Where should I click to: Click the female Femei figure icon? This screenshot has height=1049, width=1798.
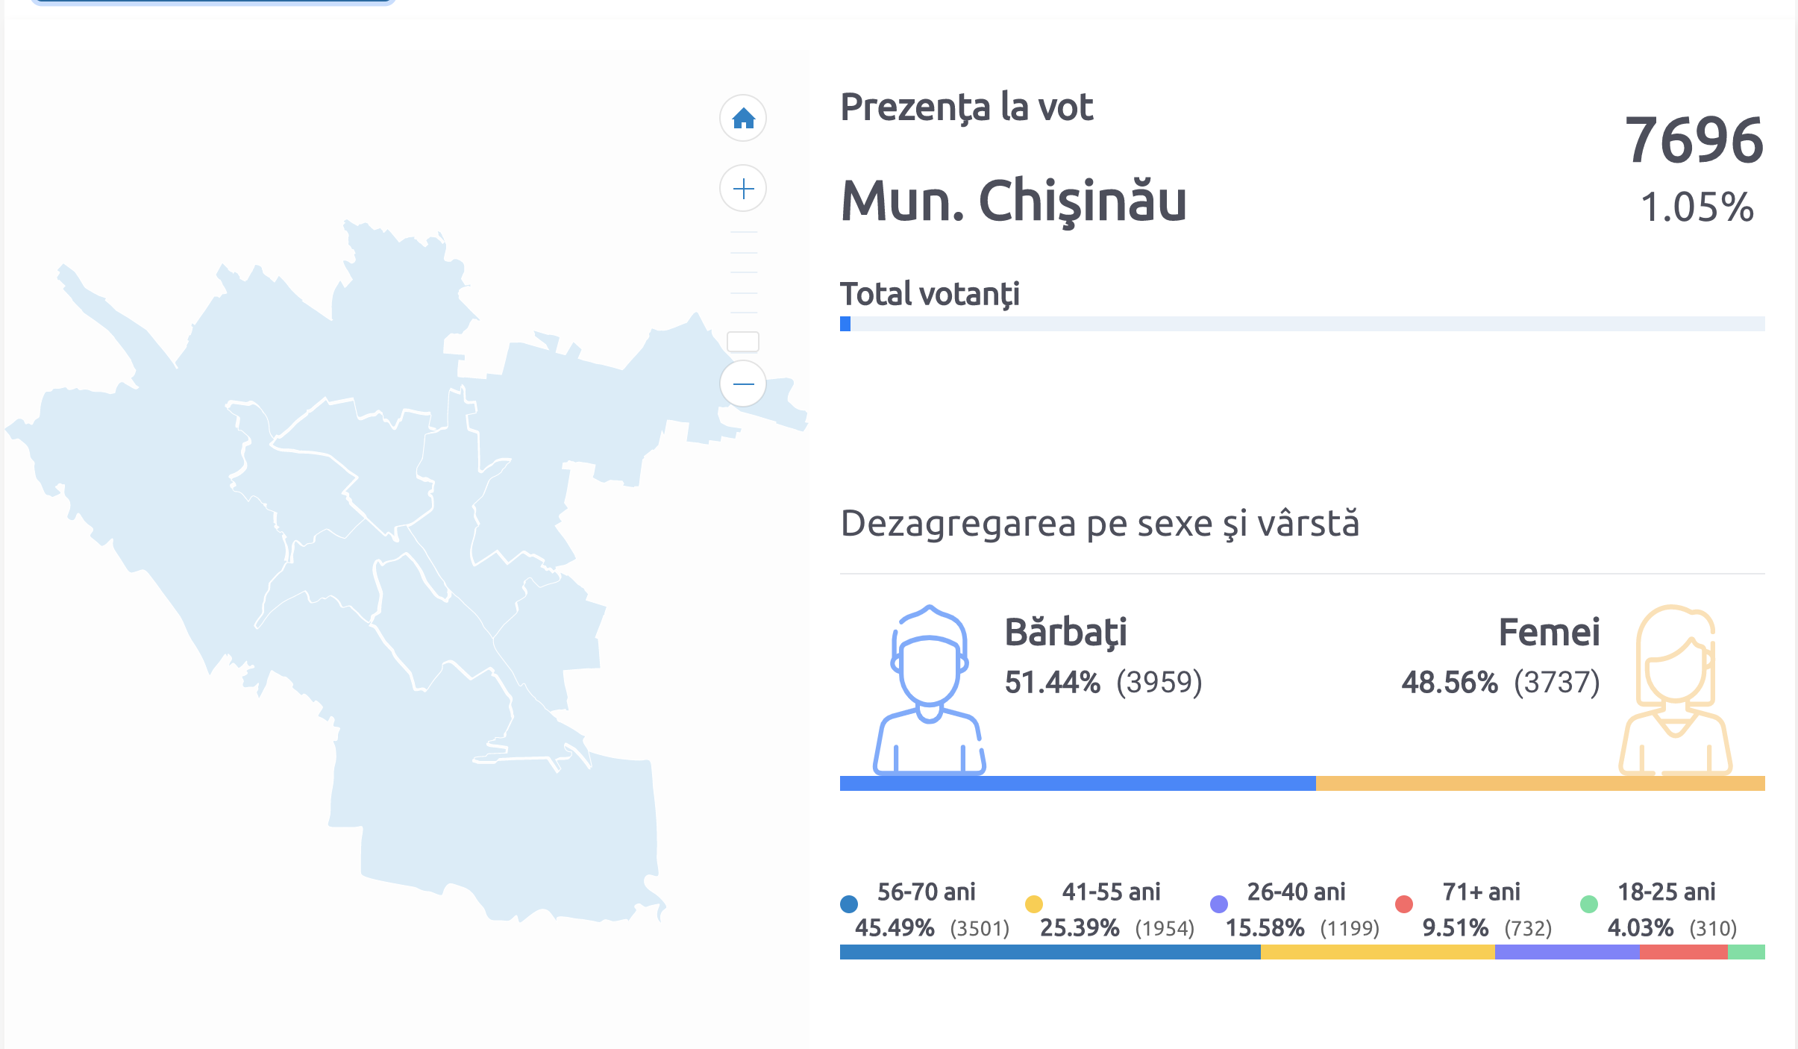click(x=1675, y=689)
